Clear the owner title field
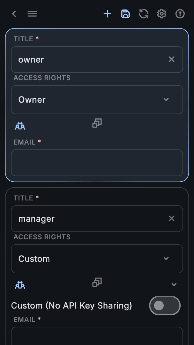 [x=172, y=59]
